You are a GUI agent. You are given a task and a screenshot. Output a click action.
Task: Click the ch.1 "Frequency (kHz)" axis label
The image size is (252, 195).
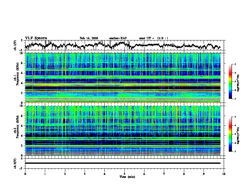click(x=17, y=74)
